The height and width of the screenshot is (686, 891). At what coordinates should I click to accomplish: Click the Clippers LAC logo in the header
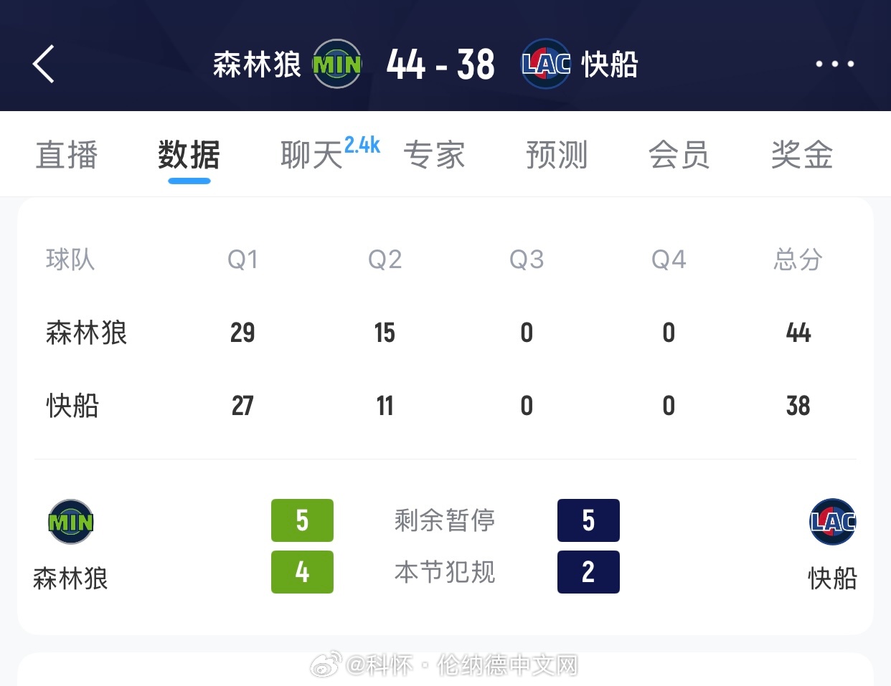tap(545, 65)
